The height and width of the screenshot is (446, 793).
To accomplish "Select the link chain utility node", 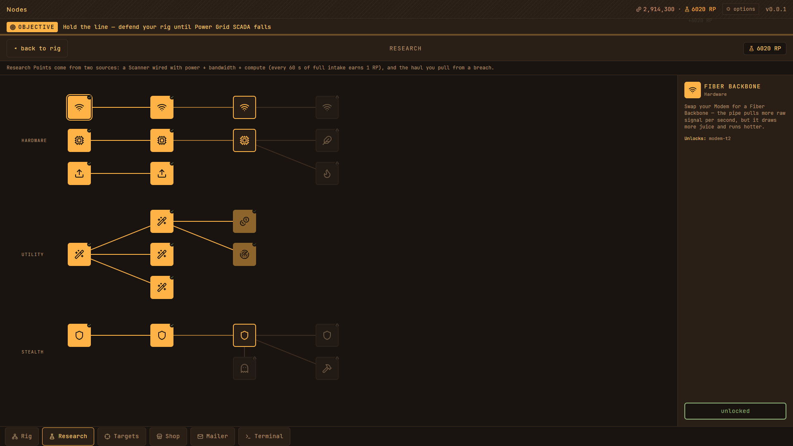I will click(x=245, y=221).
